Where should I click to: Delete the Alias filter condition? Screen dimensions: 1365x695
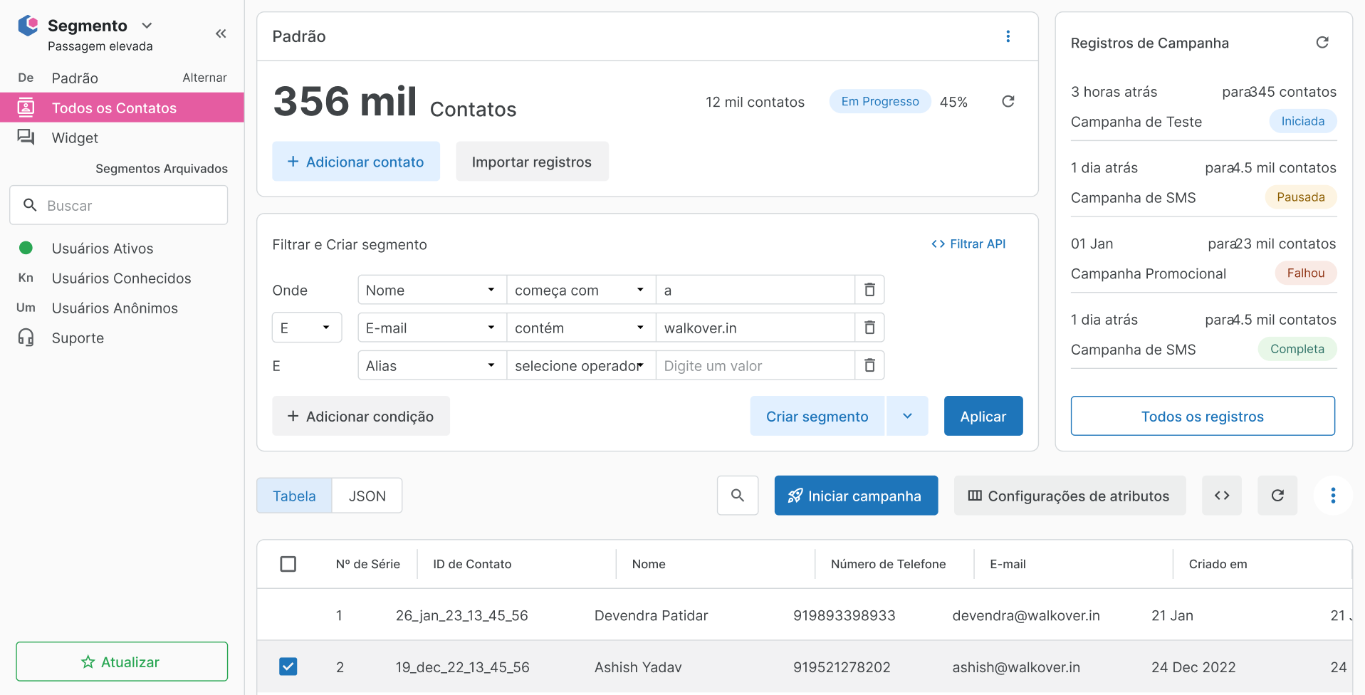click(x=869, y=365)
